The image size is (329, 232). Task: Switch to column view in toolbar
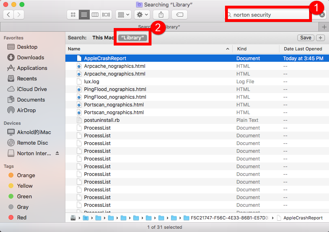(x=95, y=15)
